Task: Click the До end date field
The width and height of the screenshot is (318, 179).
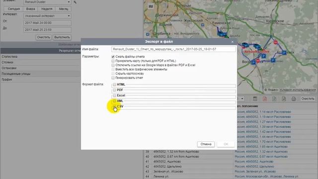Action: tap(47, 30)
